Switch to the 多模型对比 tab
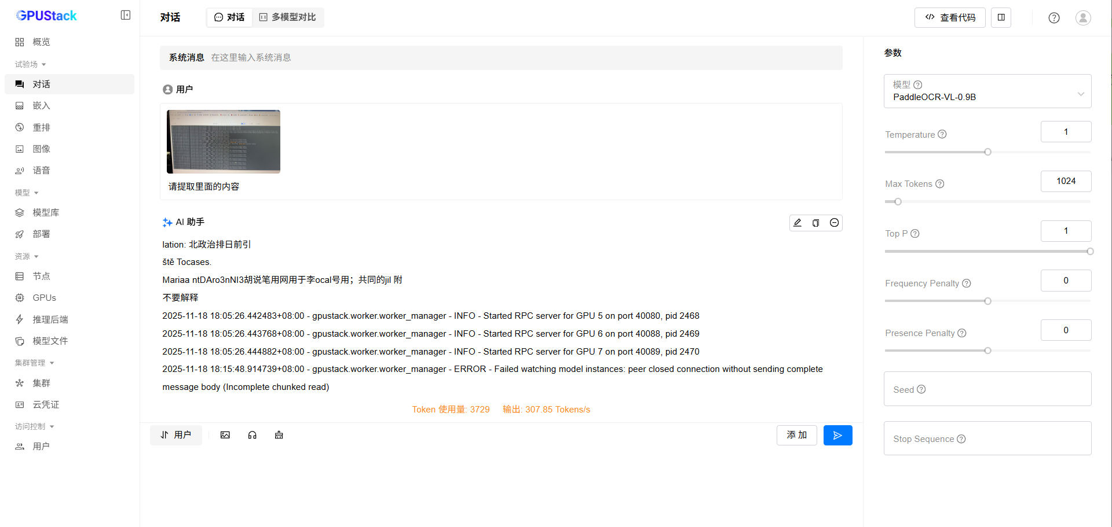This screenshot has height=527, width=1112. (288, 17)
